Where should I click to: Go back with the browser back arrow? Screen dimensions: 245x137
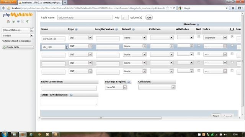(3, 8)
